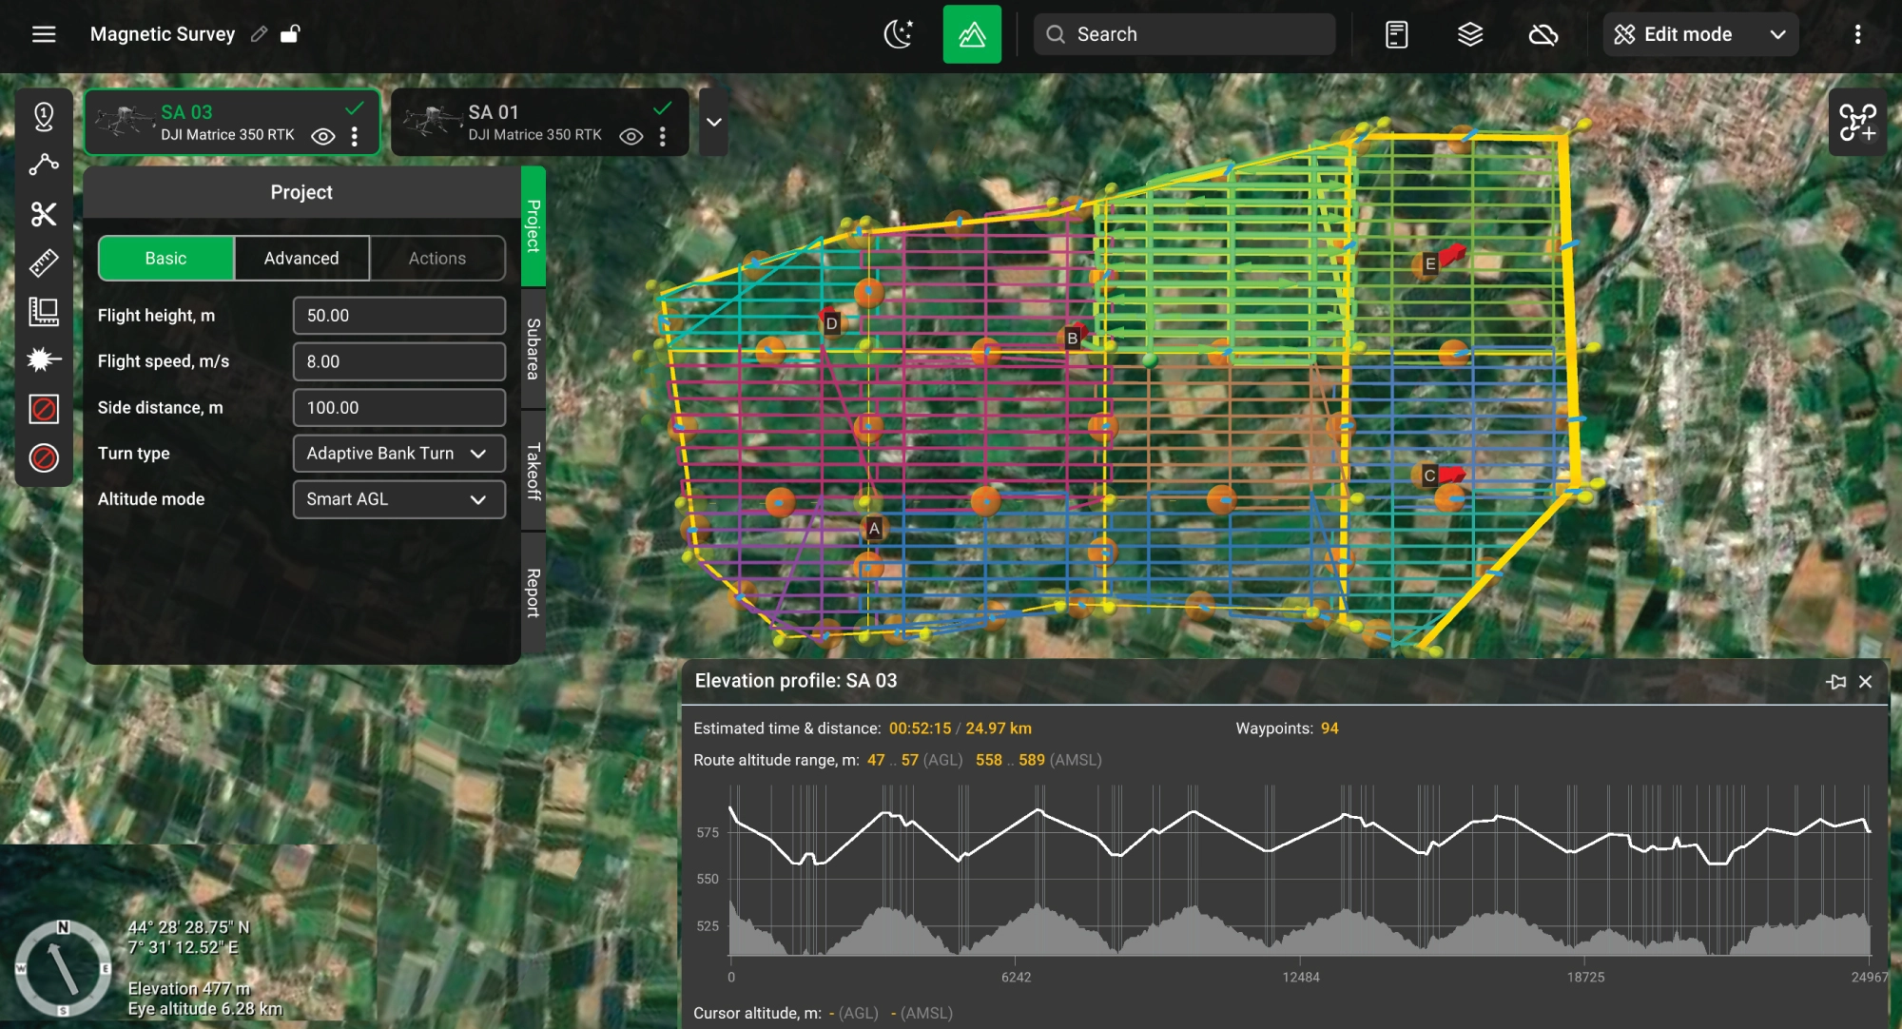Switch to the Advanced settings tab
This screenshot has height=1029, width=1902.
(x=301, y=258)
